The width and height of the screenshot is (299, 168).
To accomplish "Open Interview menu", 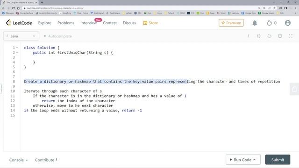I will coord(88,23).
